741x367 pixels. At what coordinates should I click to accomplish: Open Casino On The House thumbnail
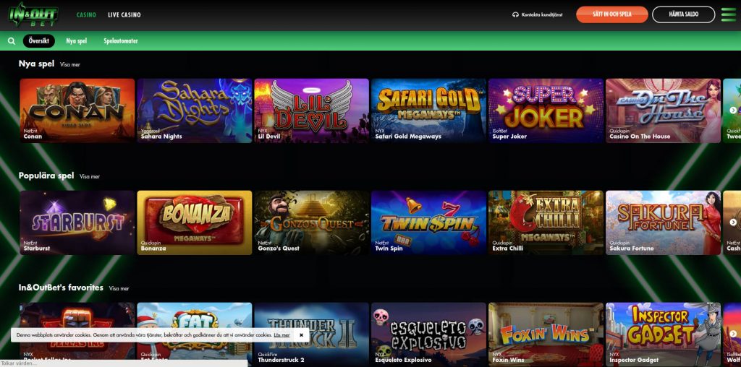click(664, 111)
